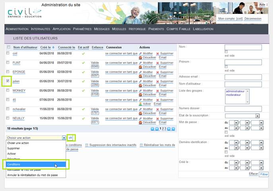This screenshot has height=191, width=273.
Task: Check the select-all checkbox in table header
Action: [8, 47]
